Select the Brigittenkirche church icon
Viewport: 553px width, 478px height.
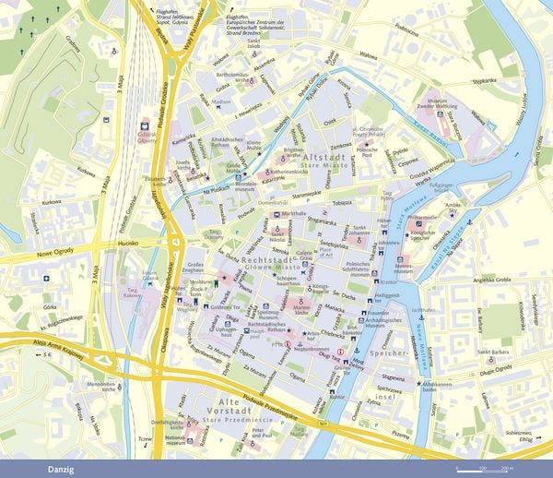(x=283, y=160)
